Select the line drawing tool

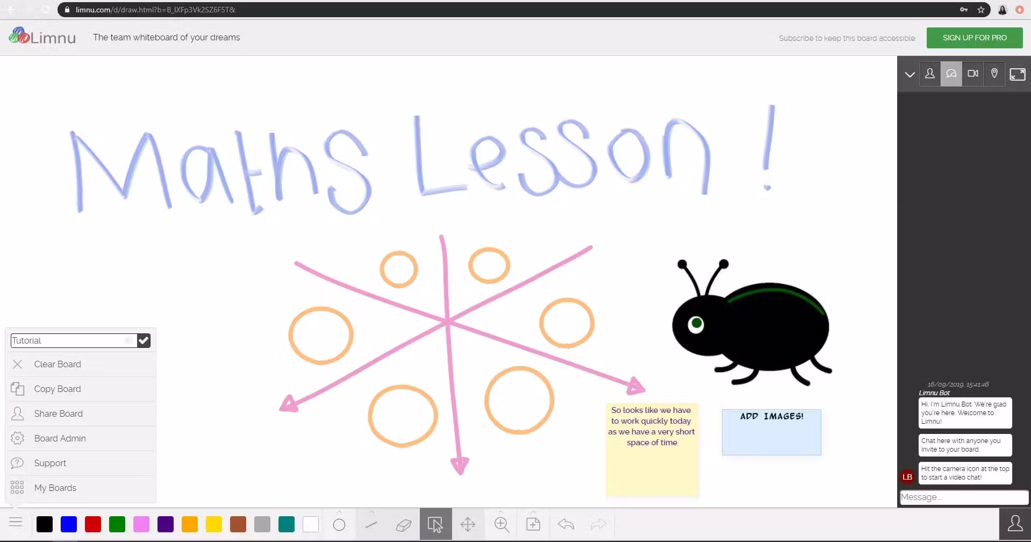(x=371, y=524)
